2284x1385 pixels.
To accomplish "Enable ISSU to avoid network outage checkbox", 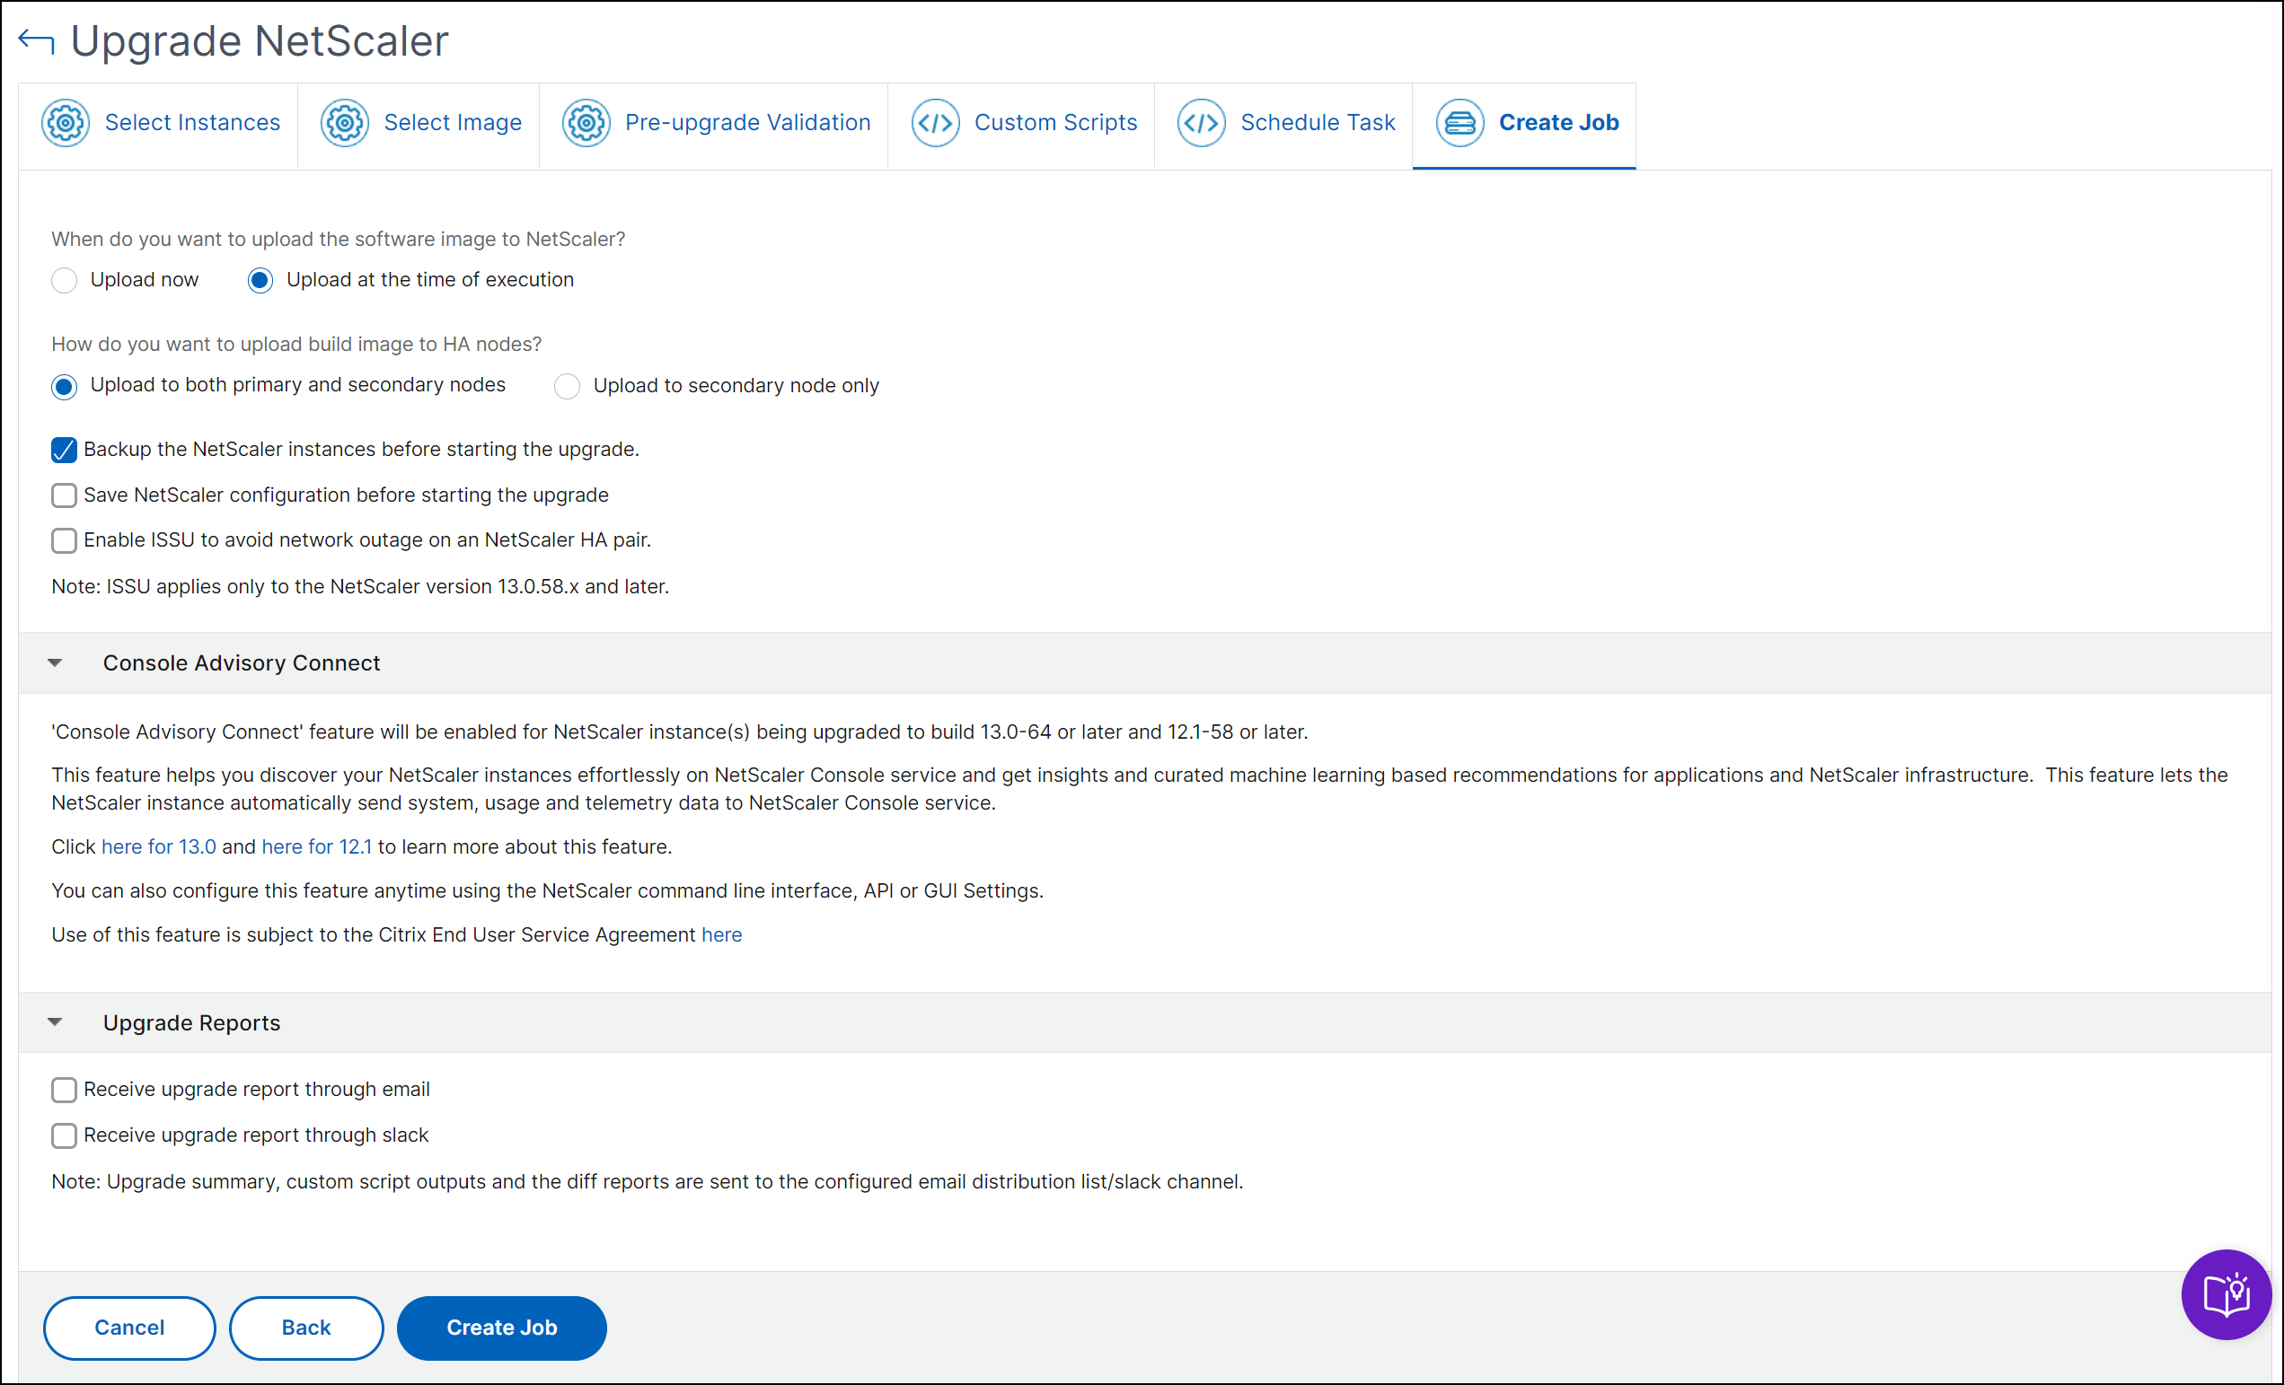I will pos(64,541).
